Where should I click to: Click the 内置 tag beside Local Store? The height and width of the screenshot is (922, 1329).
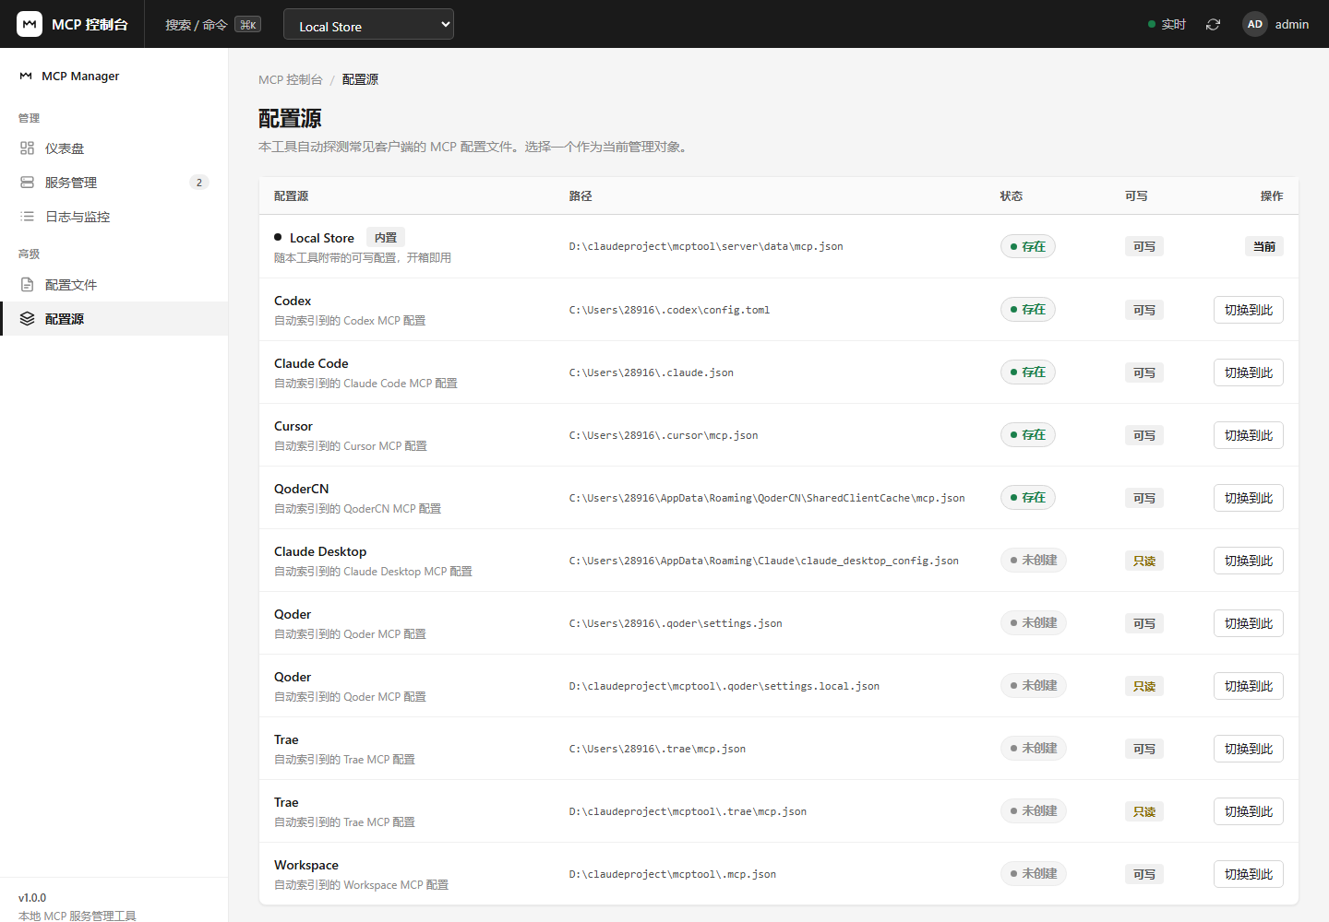[386, 237]
